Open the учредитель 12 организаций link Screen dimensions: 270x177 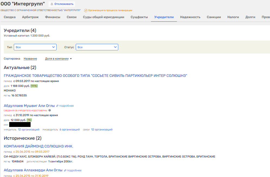pos(29,129)
